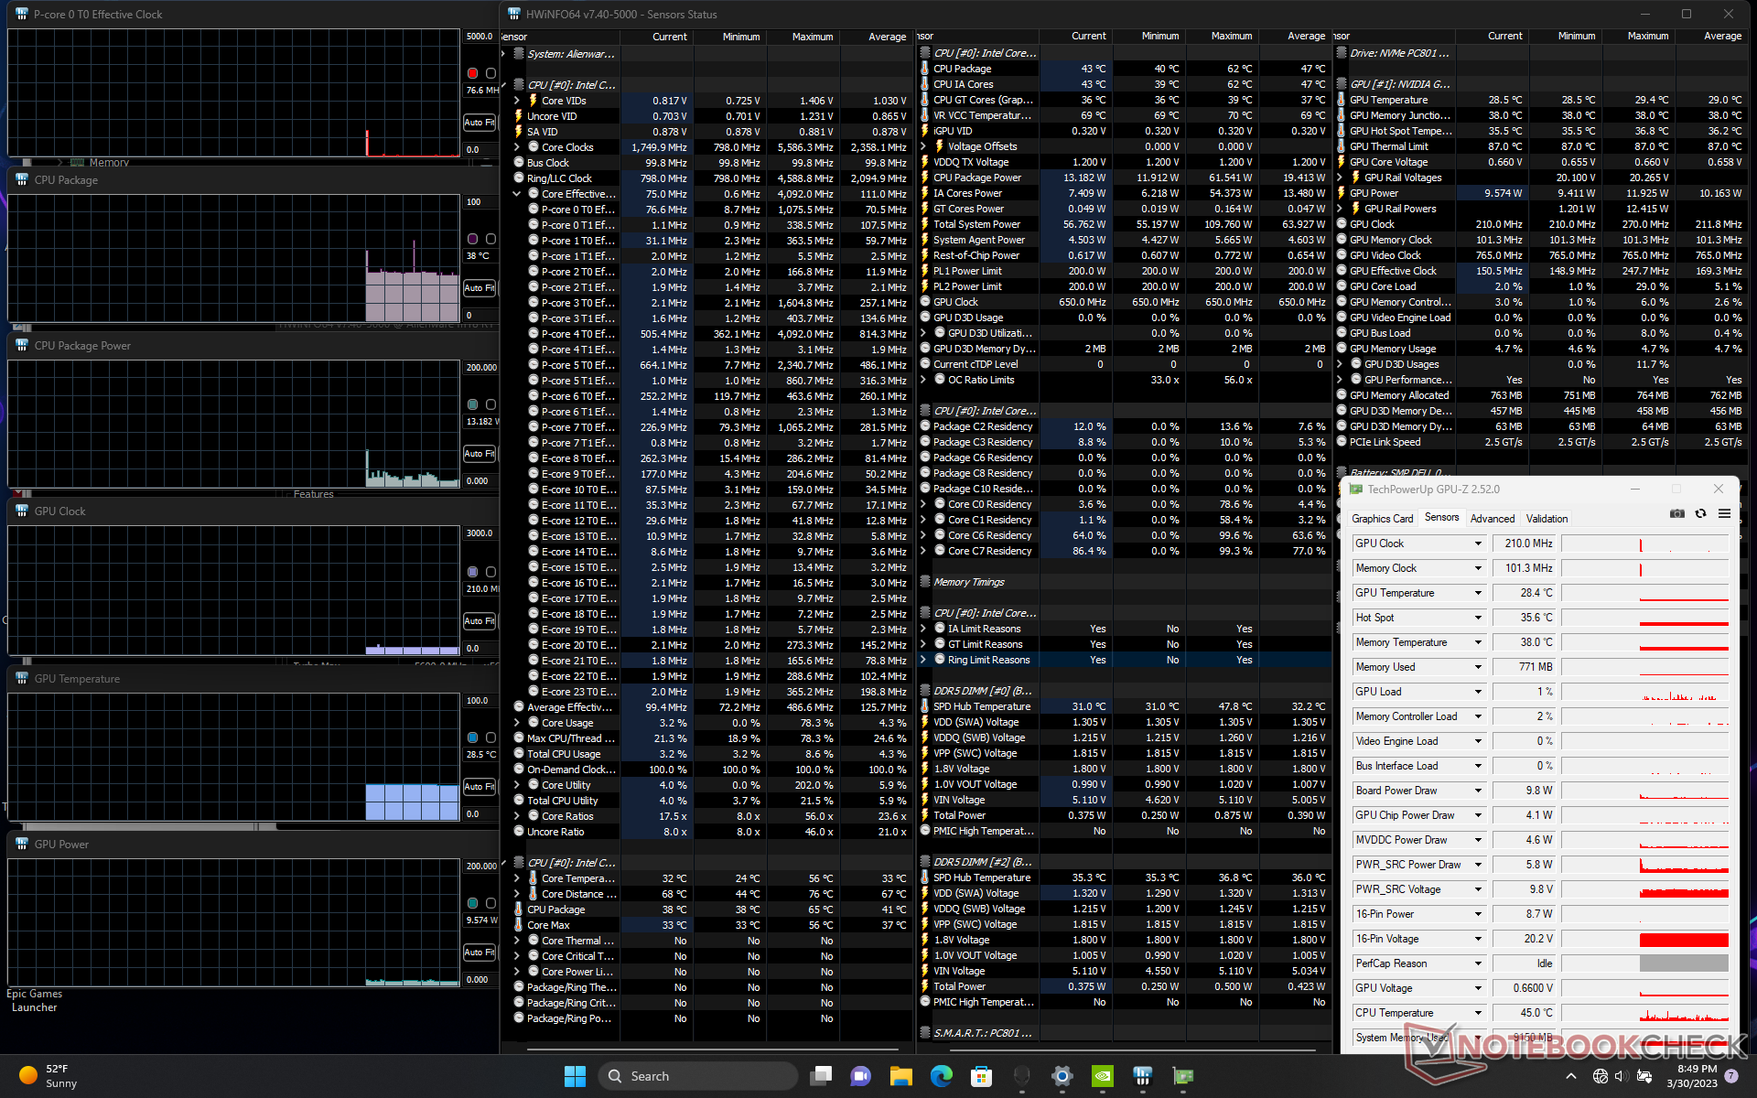Click the red color swatch in the P-core 0 graph

tap(472, 73)
